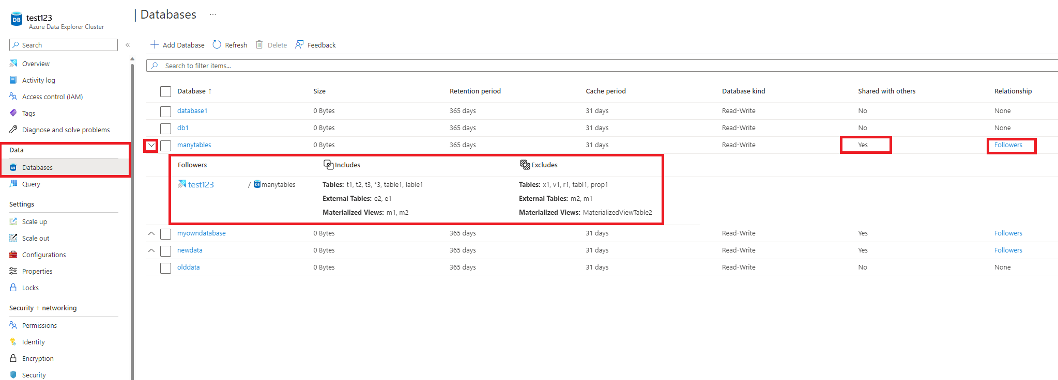Check the manytables row checkbox
This screenshot has height=380, width=1058.
click(165, 146)
